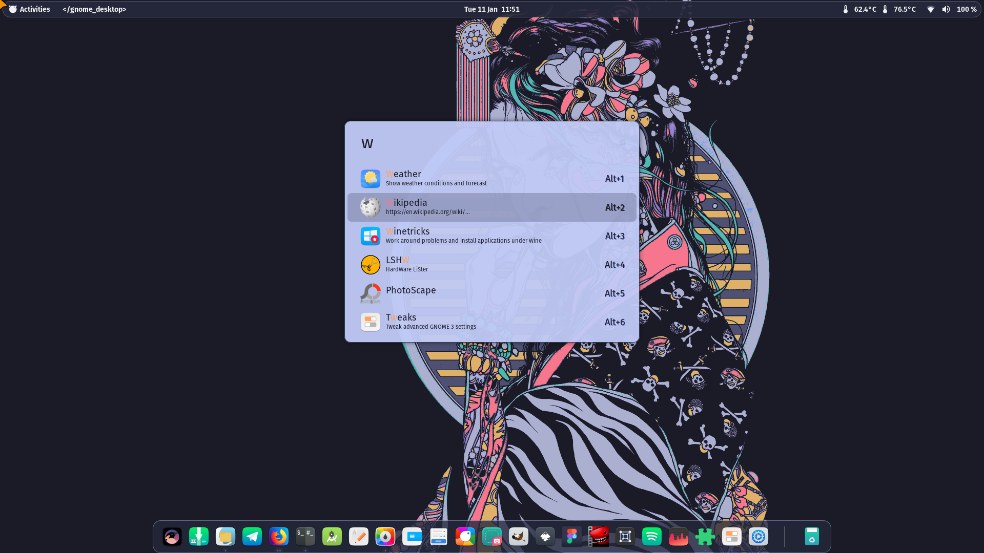The width and height of the screenshot is (984, 553).
Task: Launch Tweaks from the dock
Action: point(732,537)
